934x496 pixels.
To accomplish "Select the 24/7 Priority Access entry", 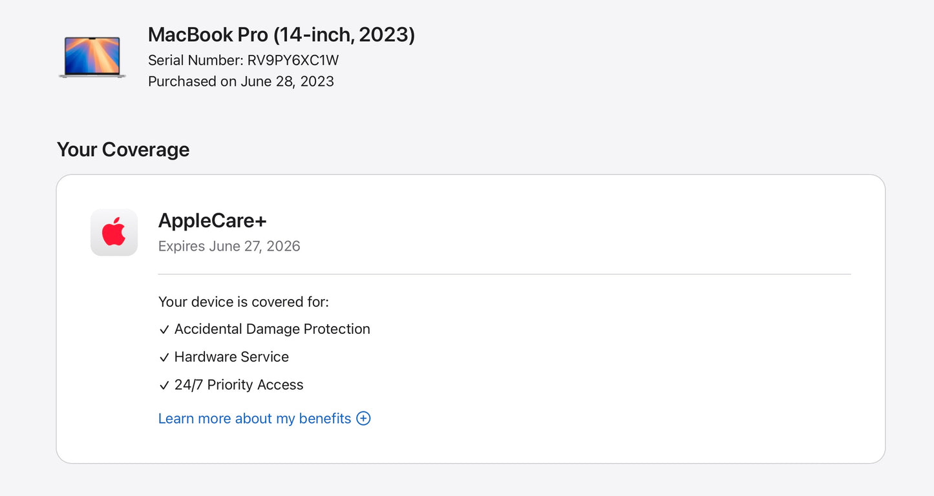I will tap(239, 385).
